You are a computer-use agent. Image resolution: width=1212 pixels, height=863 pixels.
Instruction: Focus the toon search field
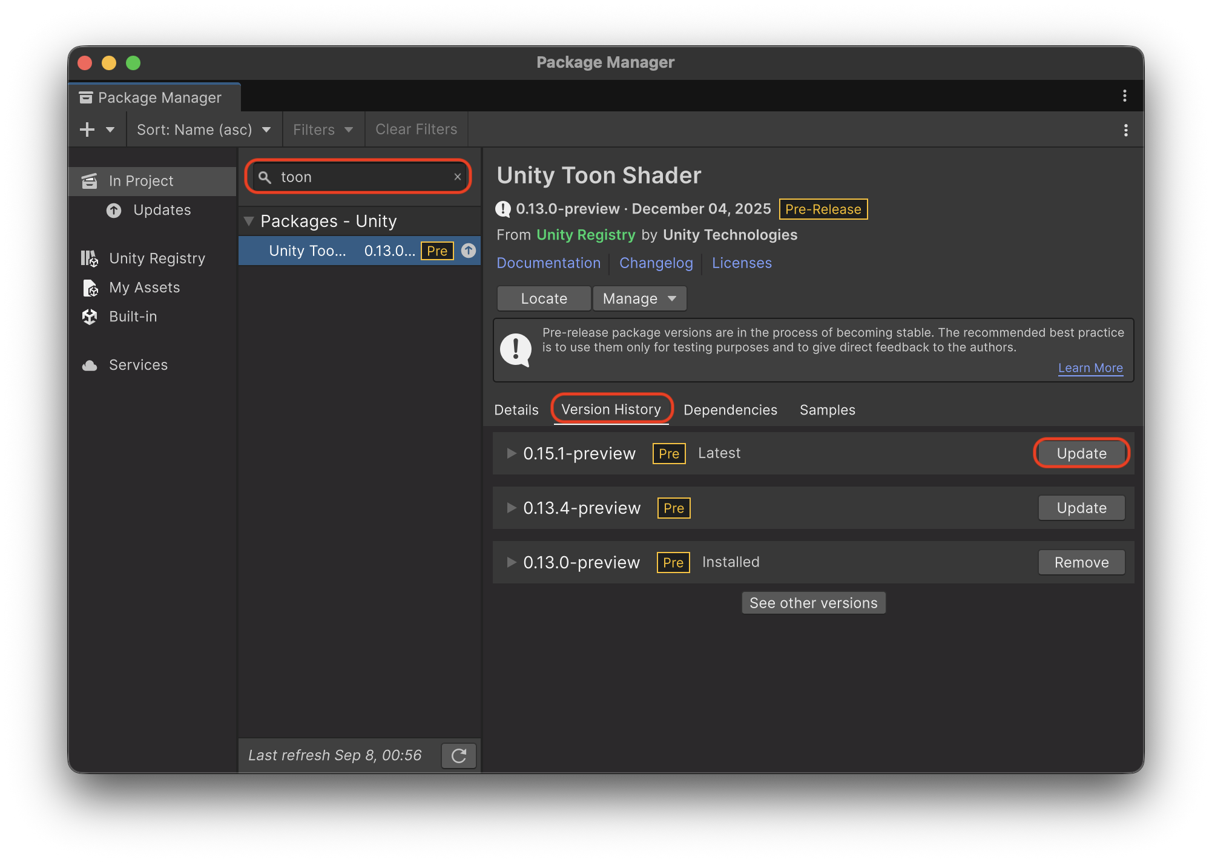(359, 177)
